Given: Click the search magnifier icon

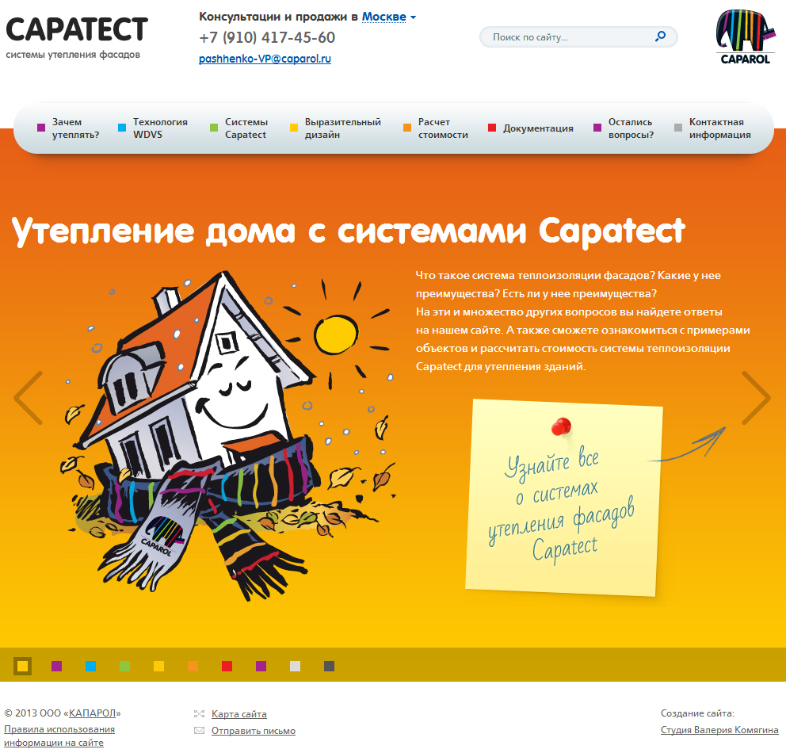Looking at the screenshot, I should [x=660, y=36].
